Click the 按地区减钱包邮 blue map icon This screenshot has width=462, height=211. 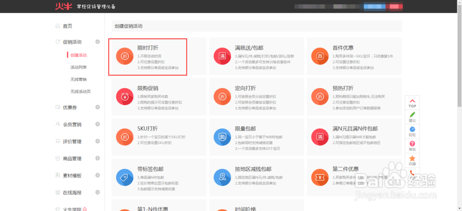click(x=223, y=177)
